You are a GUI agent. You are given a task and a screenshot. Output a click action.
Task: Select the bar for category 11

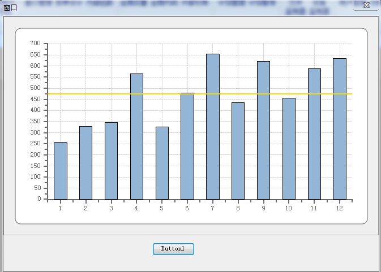point(314,134)
